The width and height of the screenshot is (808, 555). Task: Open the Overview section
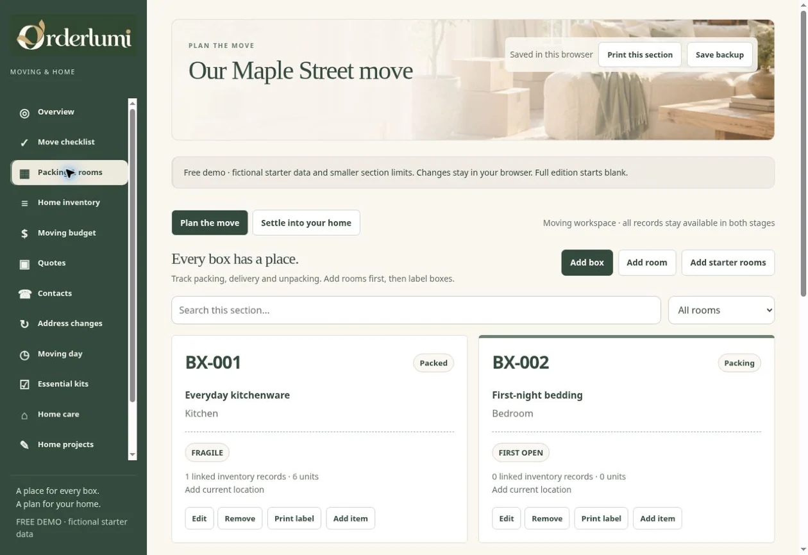click(69, 112)
